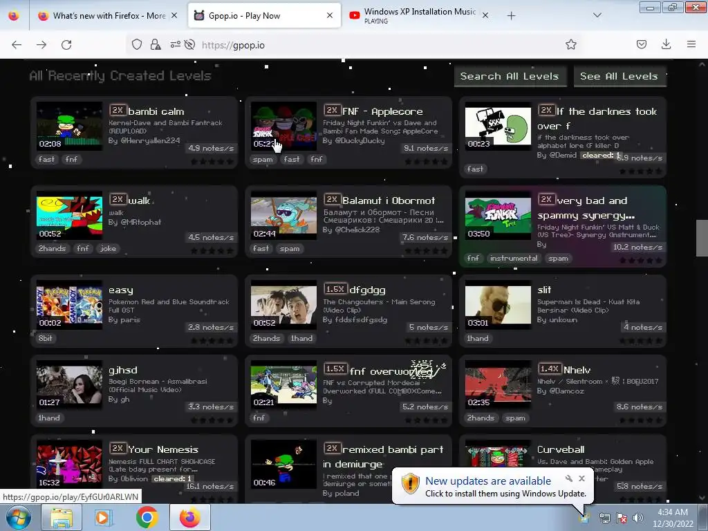The image size is (708, 531).
Task: Open notification options wrench icon in balloon
Action: point(569,478)
